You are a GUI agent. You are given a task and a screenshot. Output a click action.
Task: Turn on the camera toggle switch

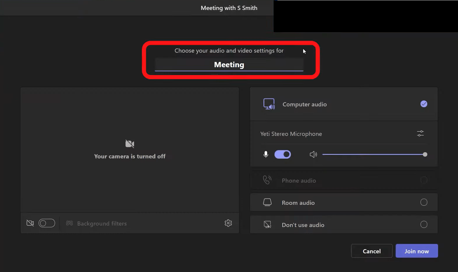[47, 223]
